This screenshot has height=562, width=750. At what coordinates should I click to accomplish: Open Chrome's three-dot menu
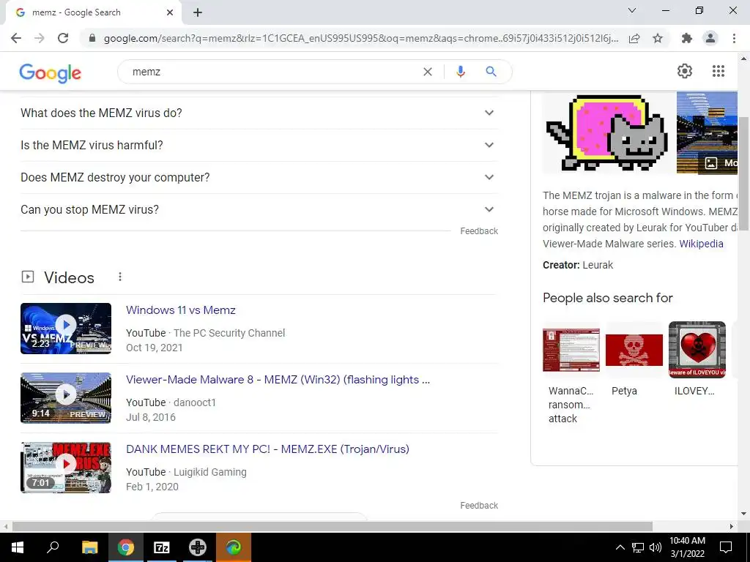pos(734,38)
